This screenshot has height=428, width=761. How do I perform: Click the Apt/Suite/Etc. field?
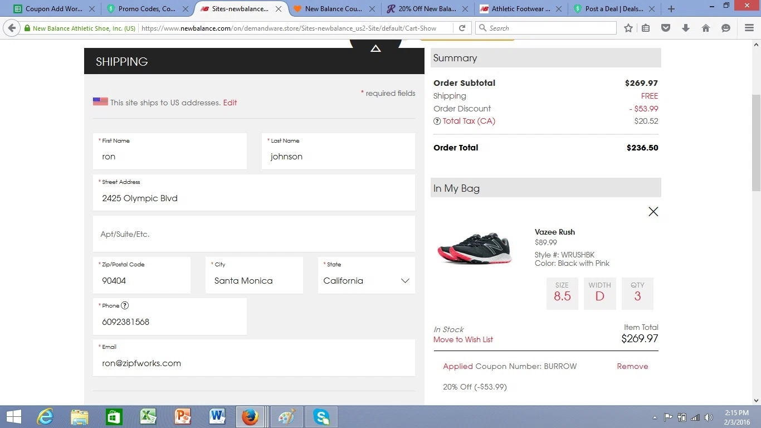pos(254,234)
